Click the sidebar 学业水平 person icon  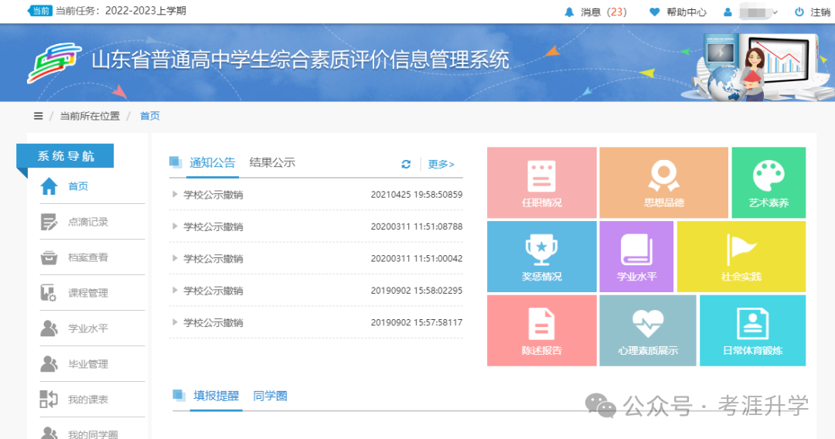49,328
